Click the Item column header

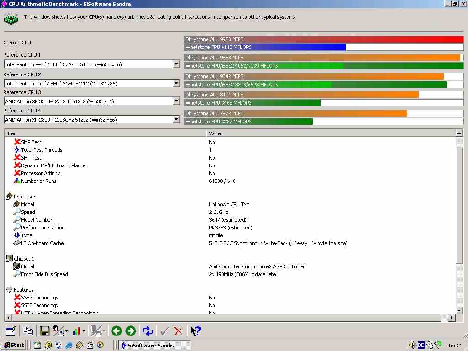tap(106, 133)
